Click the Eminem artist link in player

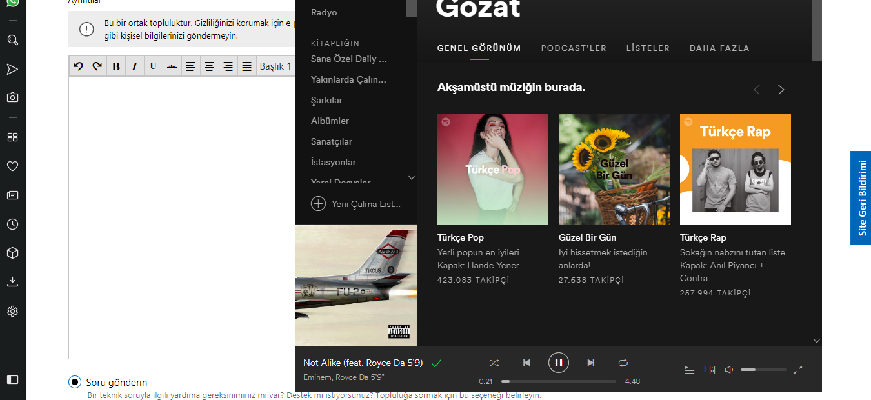click(317, 377)
